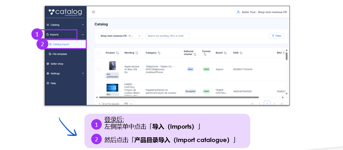This screenshot has width=343, height=150.
Task: Click the search by wording input field
Action: pos(168,36)
